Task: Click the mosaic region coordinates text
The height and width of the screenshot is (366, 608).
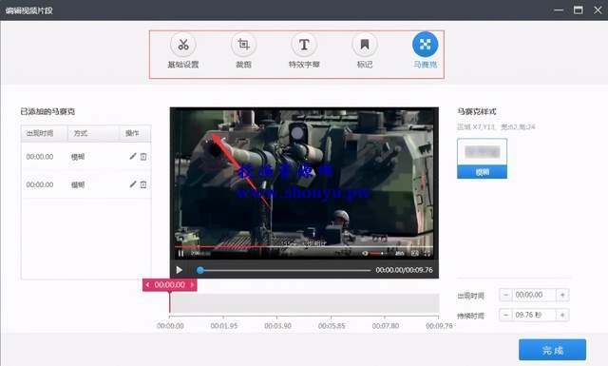Action: point(496,127)
